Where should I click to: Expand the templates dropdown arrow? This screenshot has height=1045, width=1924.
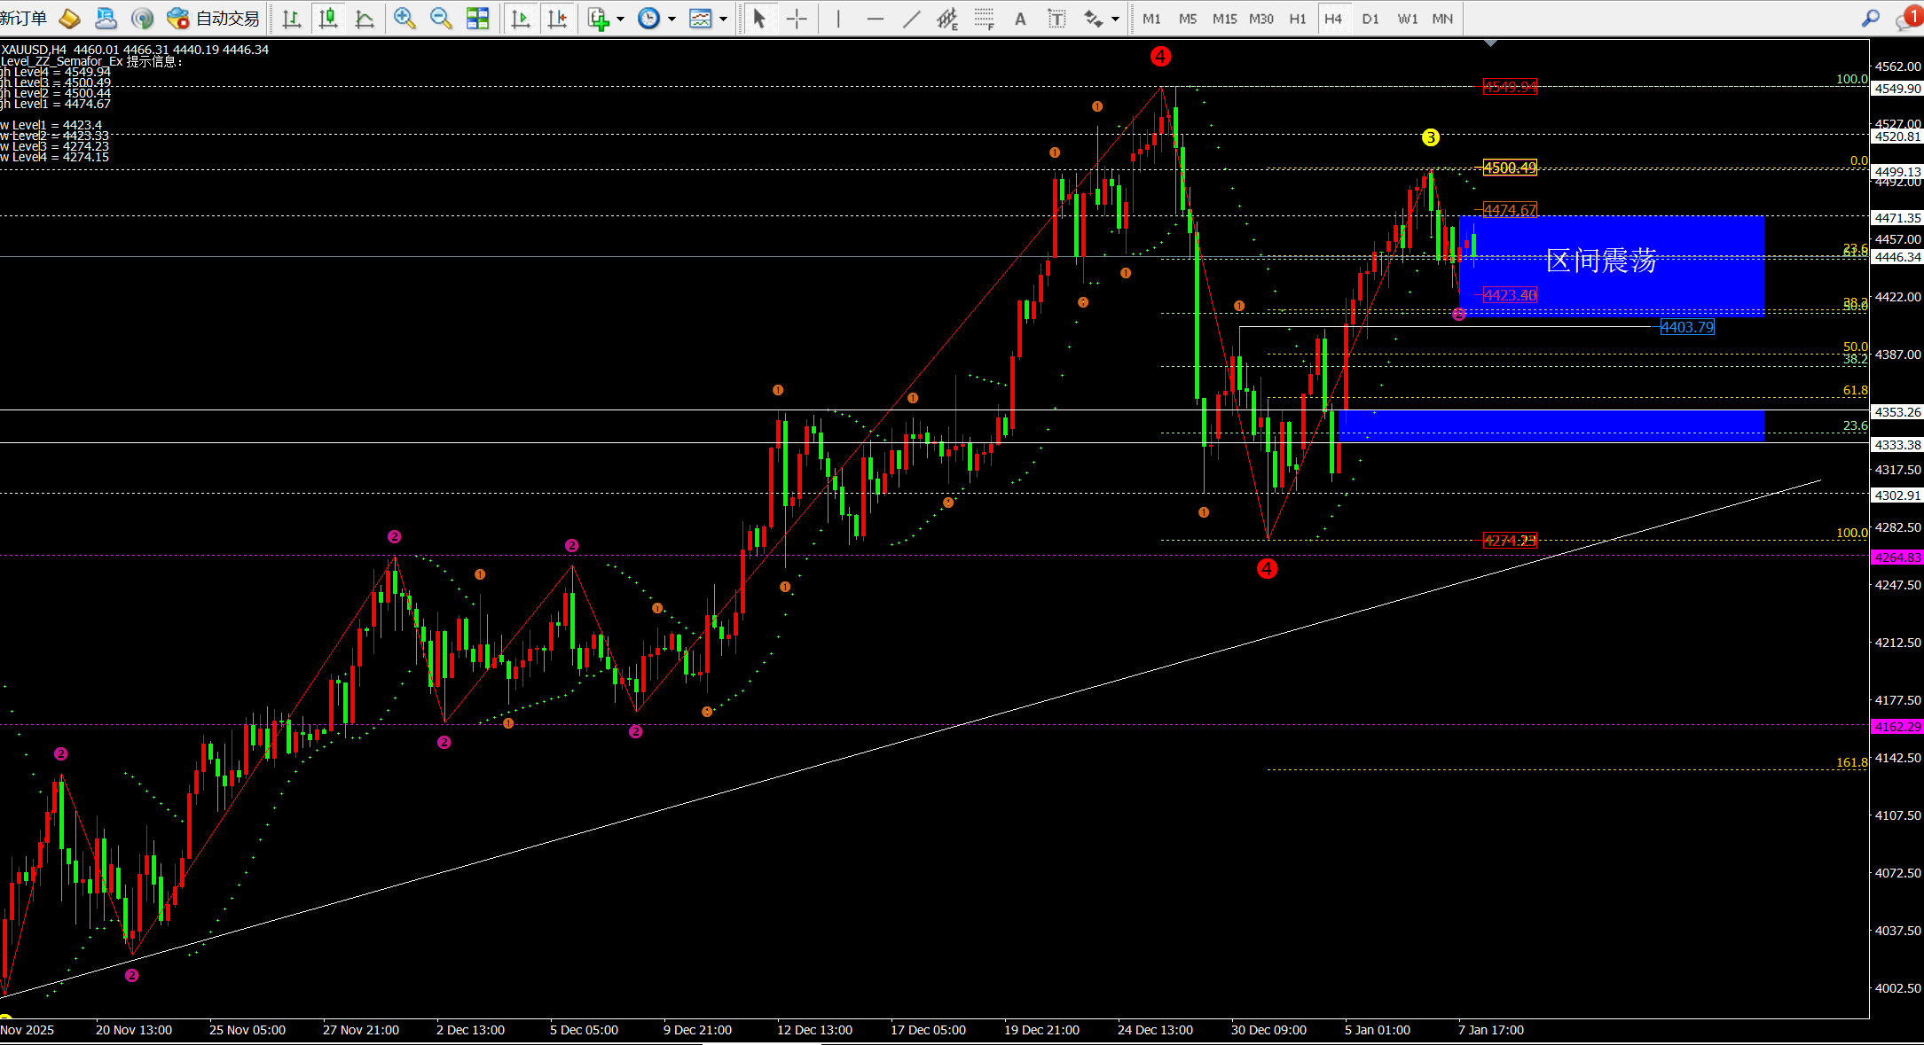tap(724, 19)
